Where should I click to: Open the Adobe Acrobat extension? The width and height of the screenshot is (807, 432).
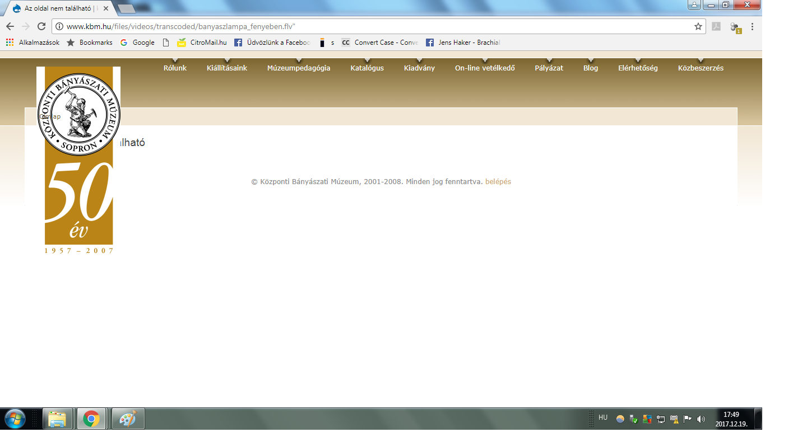coord(716,26)
